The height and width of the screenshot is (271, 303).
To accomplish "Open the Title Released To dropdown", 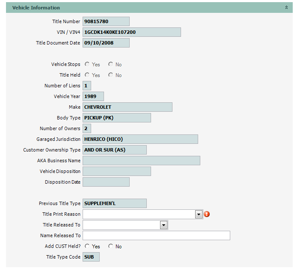I will [x=163, y=225].
